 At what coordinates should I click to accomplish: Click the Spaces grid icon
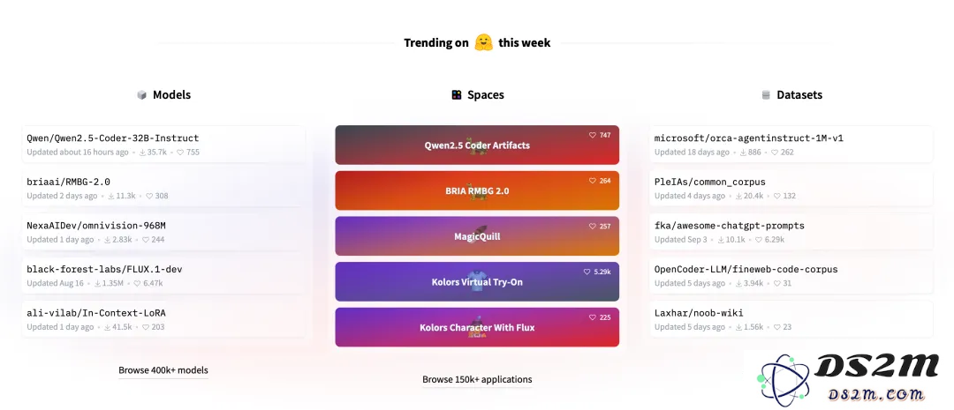pos(457,94)
